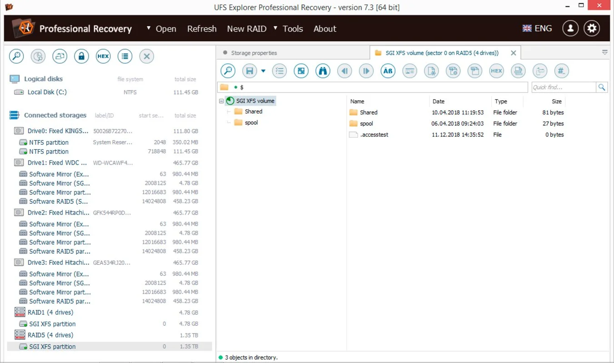Click the padlock icon in the storage panel toolbar
614x363 pixels.
pos(81,56)
